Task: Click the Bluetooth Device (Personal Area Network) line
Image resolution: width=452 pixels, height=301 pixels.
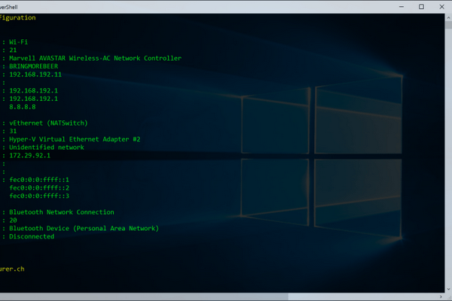Action: 84,228
